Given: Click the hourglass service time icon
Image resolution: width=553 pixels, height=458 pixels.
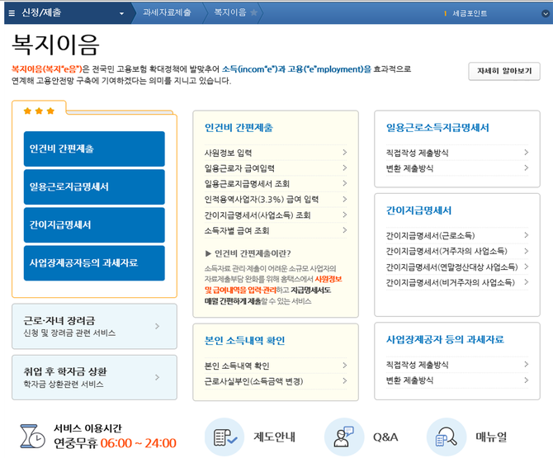Looking at the screenshot, I should (31, 436).
